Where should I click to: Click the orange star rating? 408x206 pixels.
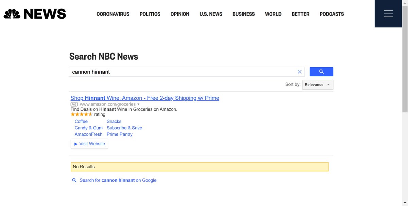click(x=81, y=114)
